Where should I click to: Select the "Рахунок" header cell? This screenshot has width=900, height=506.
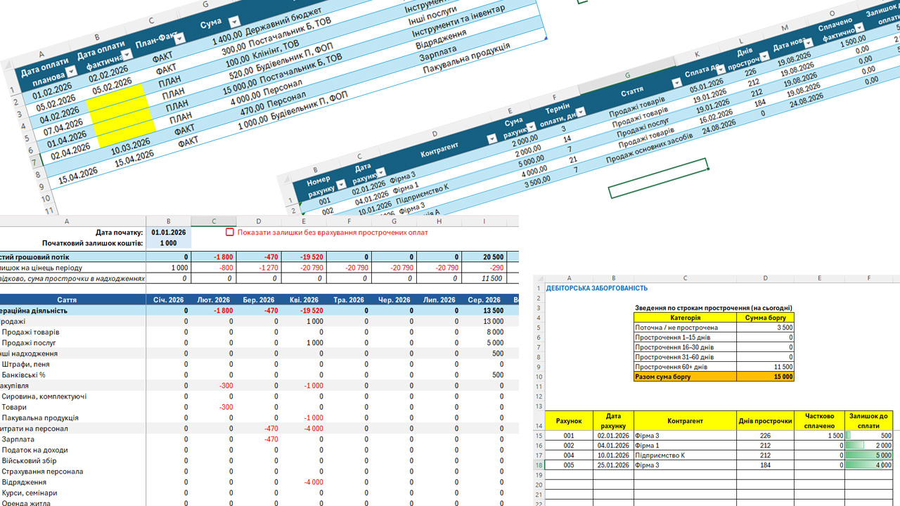click(x=569, y=421)
